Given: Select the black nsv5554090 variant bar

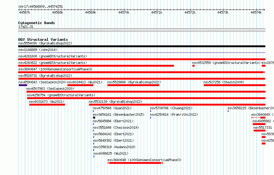Looking at the screenshot, I should click(142, 46).
